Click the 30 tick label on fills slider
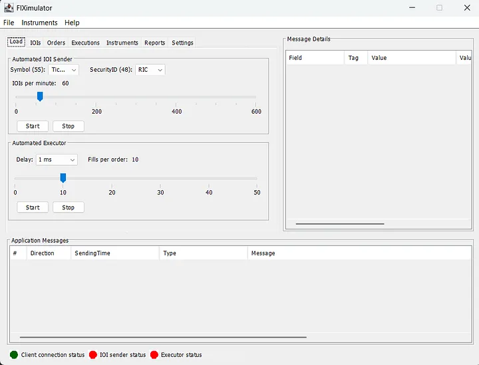Screen dimensions: 479x365 coord(160,193)
